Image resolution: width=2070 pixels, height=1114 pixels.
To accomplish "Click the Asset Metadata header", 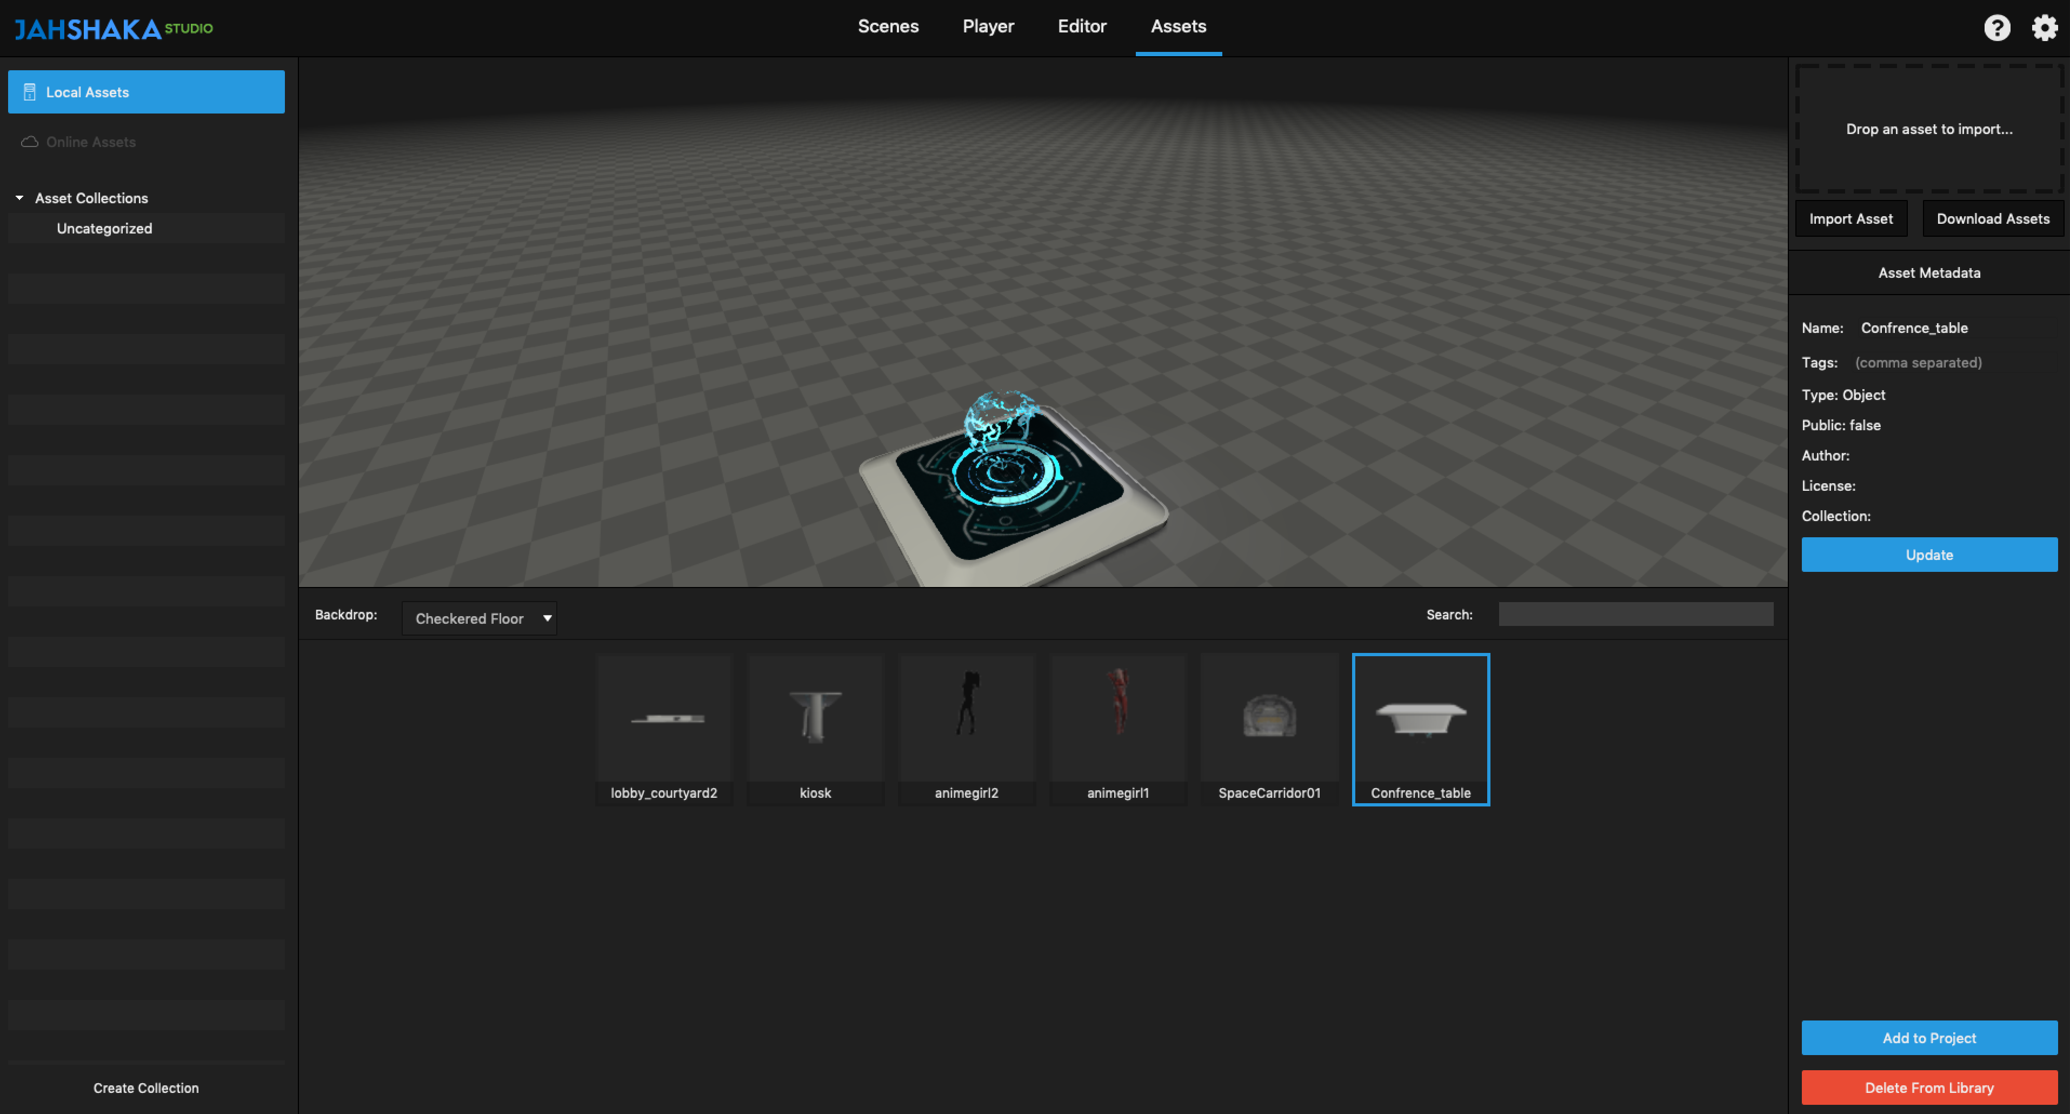I will (x=1929, y=273).
